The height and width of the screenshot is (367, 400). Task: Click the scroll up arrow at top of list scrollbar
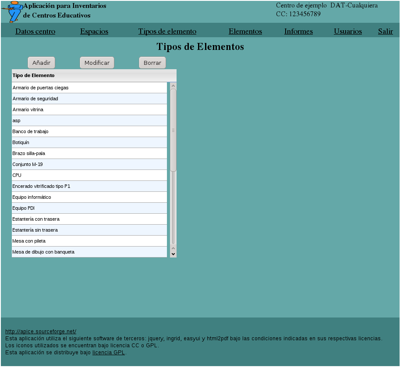pyautogui.click(x=173, y=86)
